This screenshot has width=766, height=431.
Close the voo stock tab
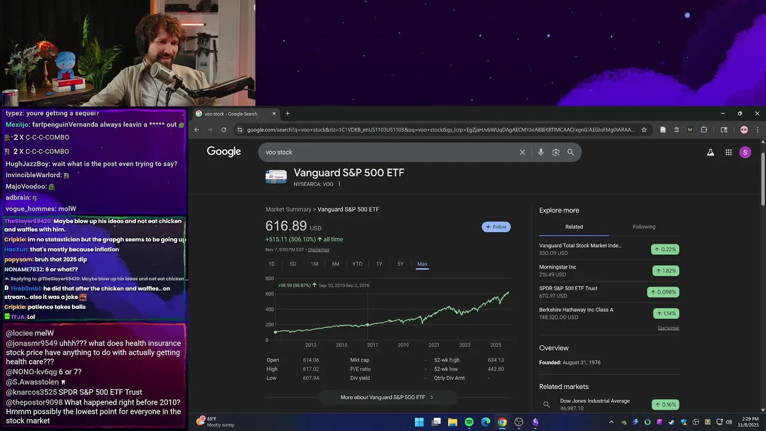click(x=274, y=114)
